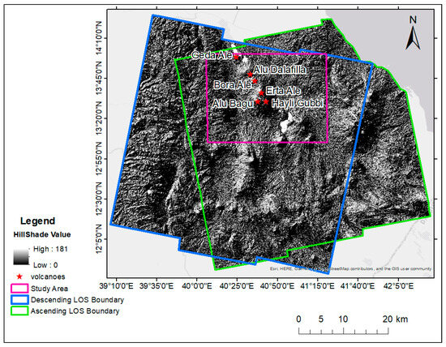Click the blue Descending LOS legend box

click(19, 300)
